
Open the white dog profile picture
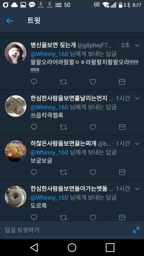(16, 53)
